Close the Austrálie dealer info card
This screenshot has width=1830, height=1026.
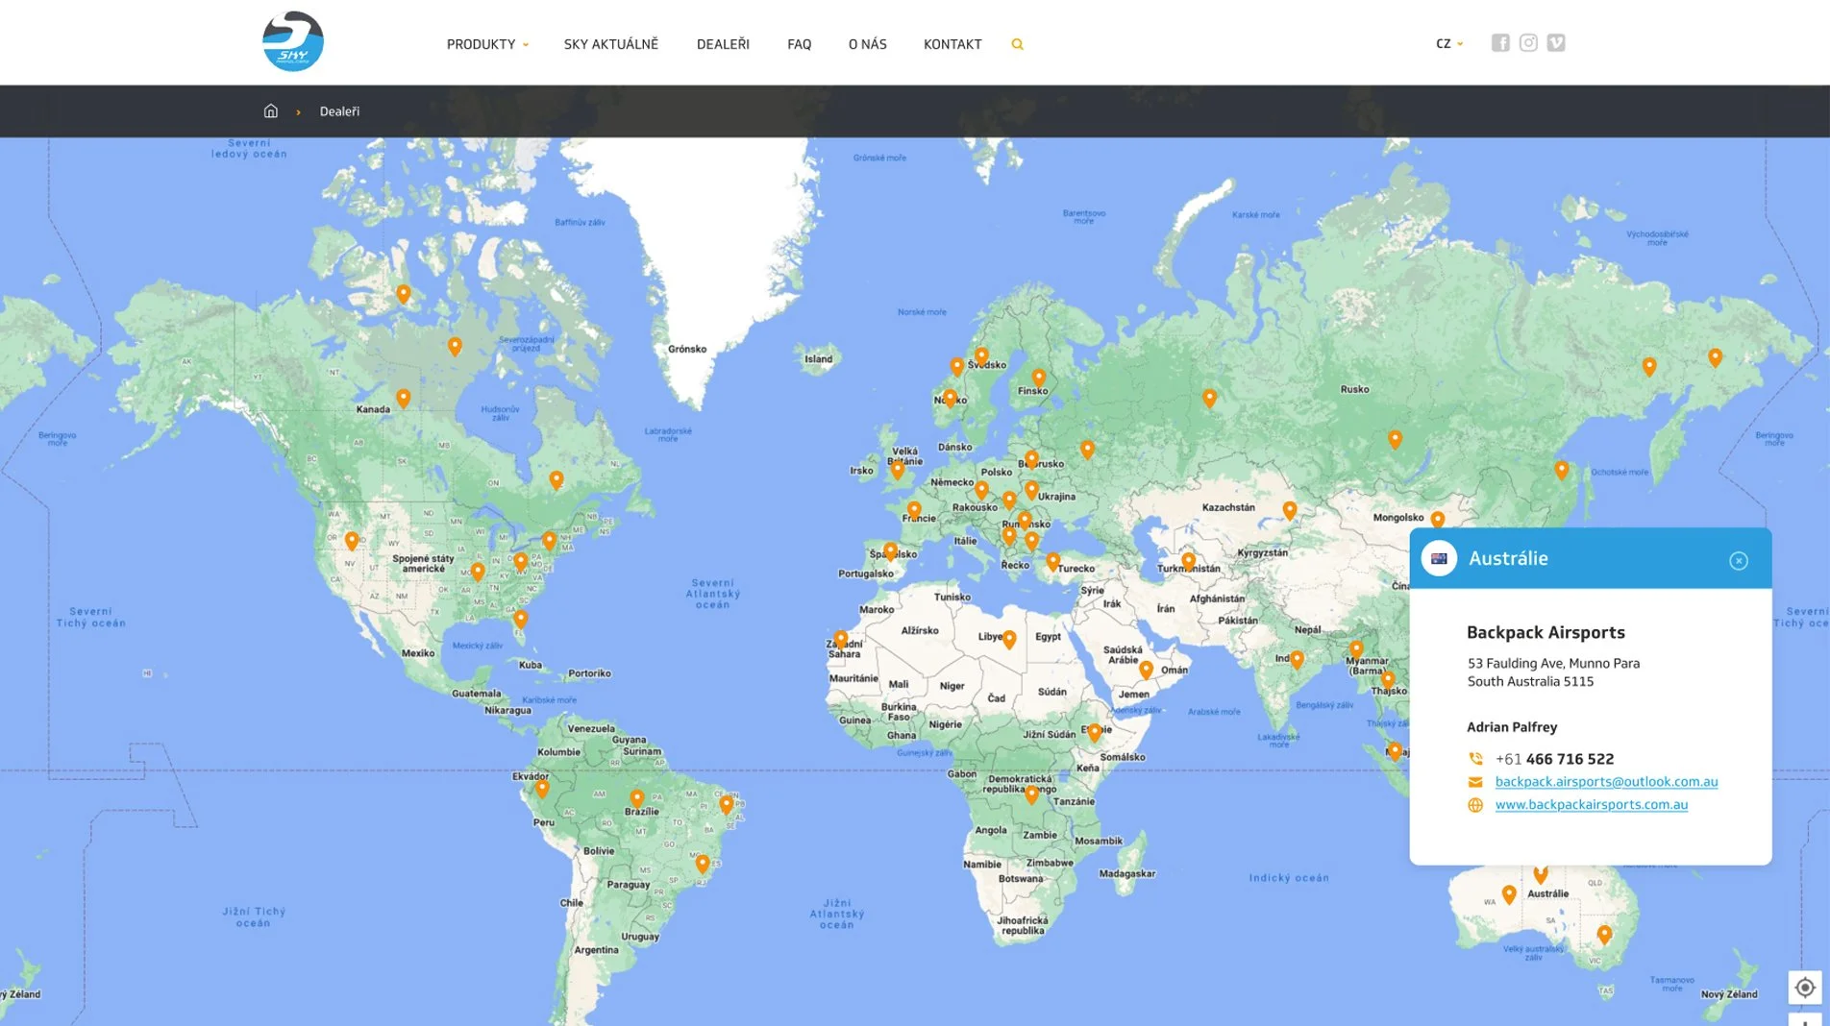[1739, 561]
